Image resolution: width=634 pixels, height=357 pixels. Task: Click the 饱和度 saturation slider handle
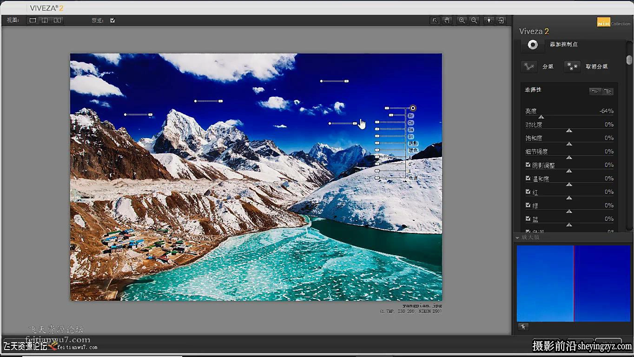[x=569, y=144]
